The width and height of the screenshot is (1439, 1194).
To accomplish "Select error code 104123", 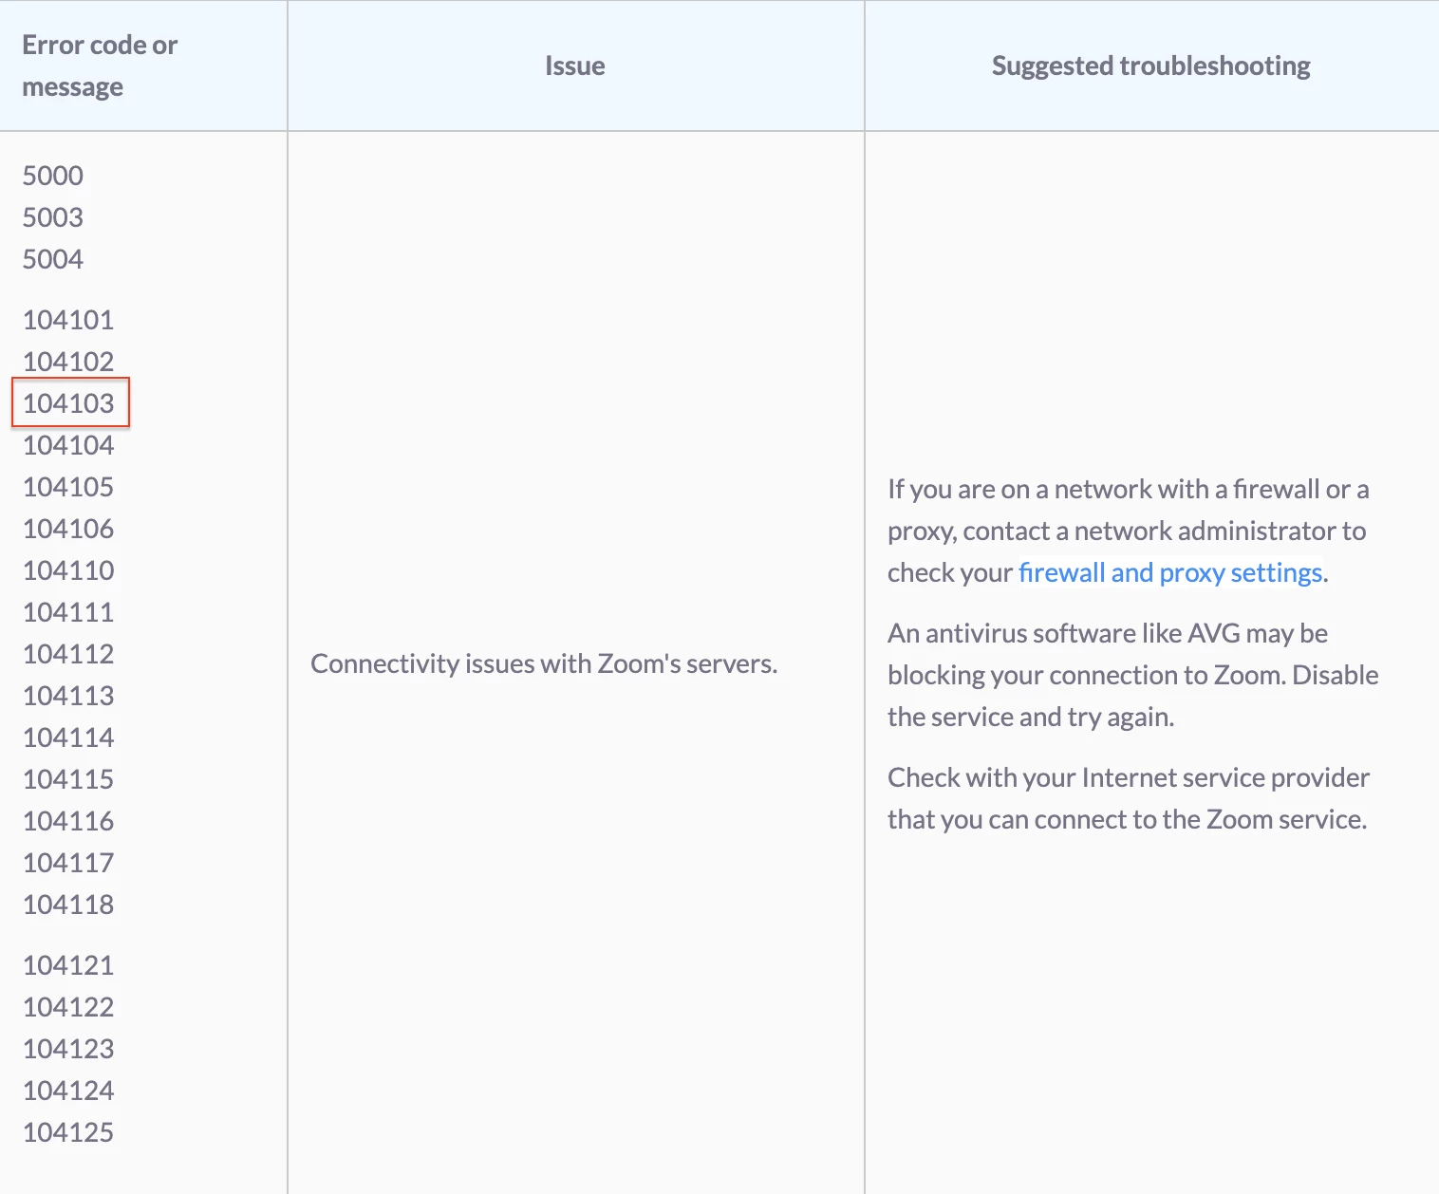I will click(68, 1049).
